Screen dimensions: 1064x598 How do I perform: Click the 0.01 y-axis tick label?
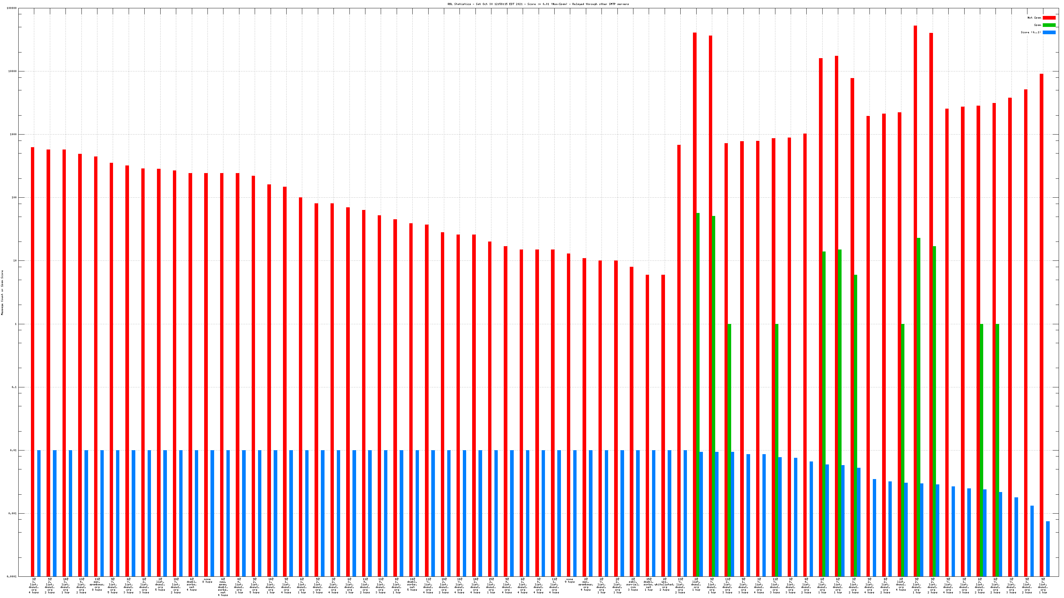(x=14, y=450)
